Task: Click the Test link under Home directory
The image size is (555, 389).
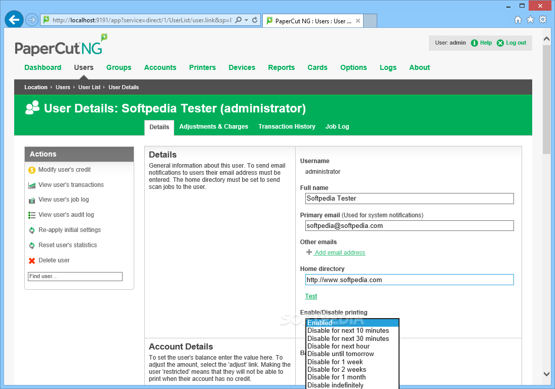Action: click(311, 296)
